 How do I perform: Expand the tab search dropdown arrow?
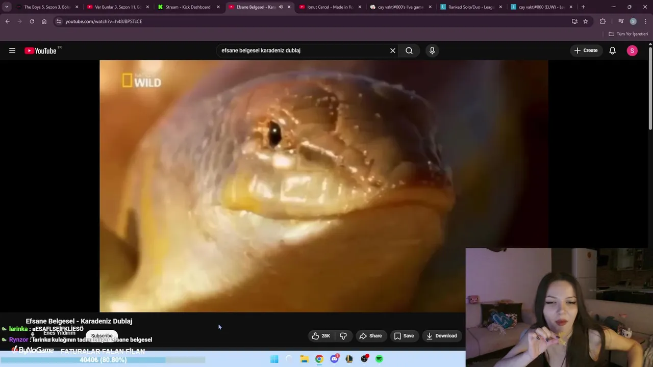click(7, 7)
